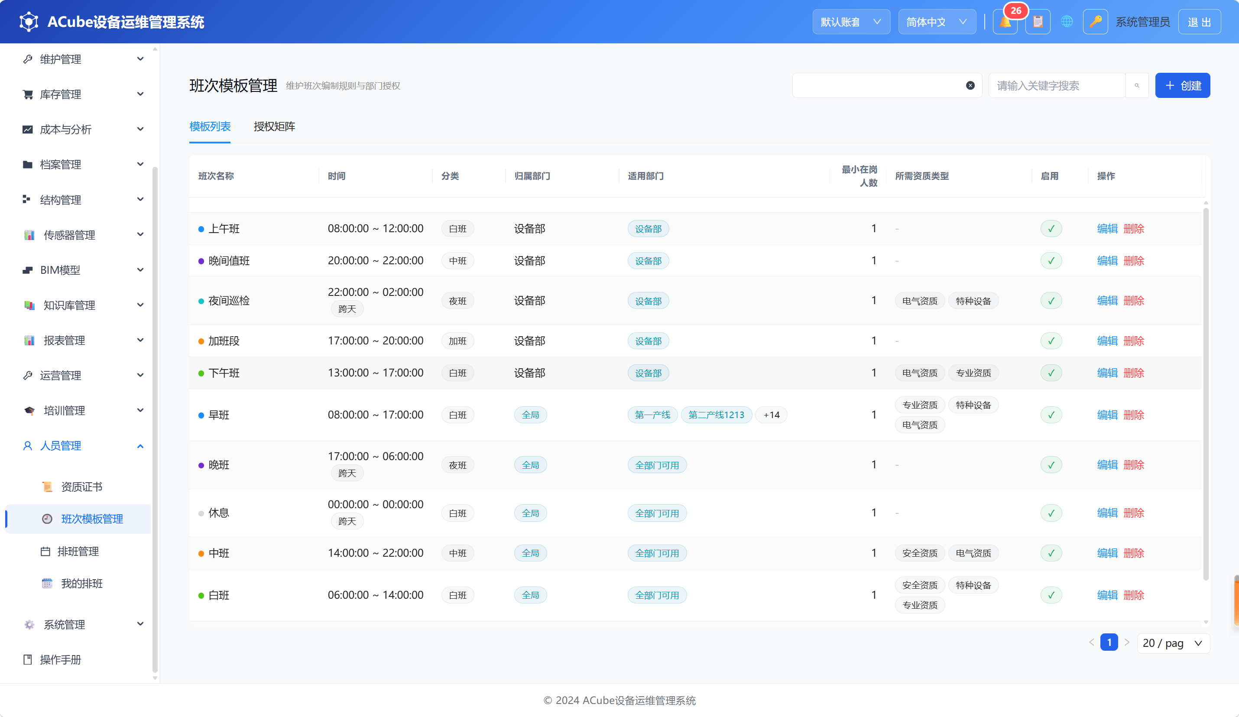
Task: Select the 班次模板管理 clock item
Action: tap(79, 519)
